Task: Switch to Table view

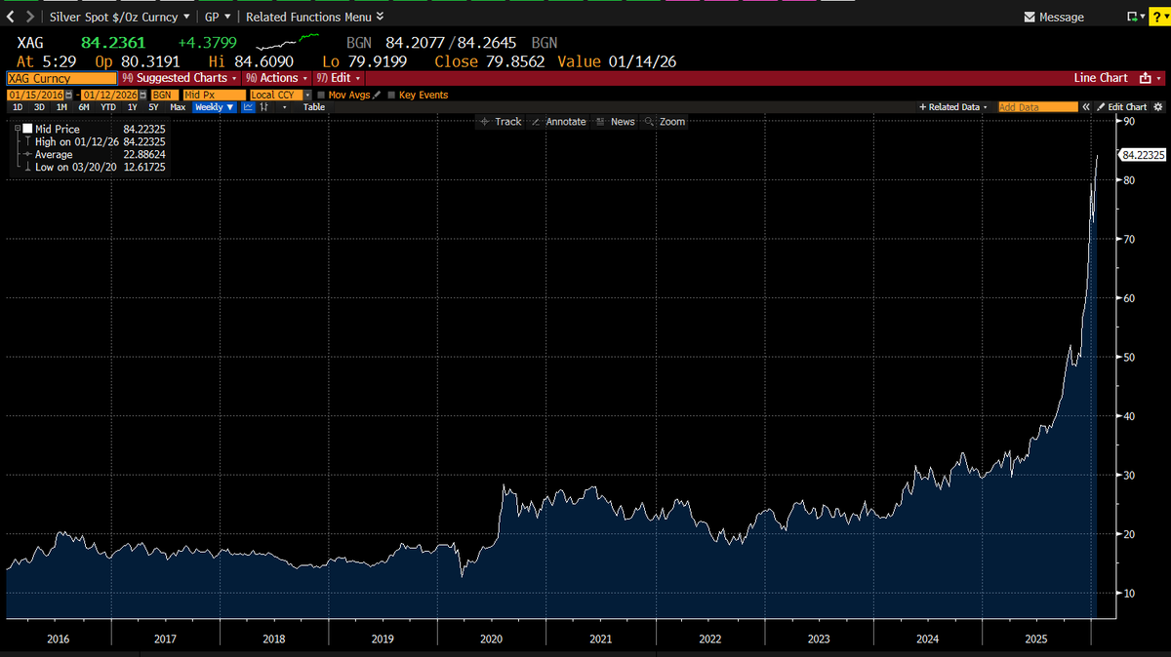Action: [314, 107]
